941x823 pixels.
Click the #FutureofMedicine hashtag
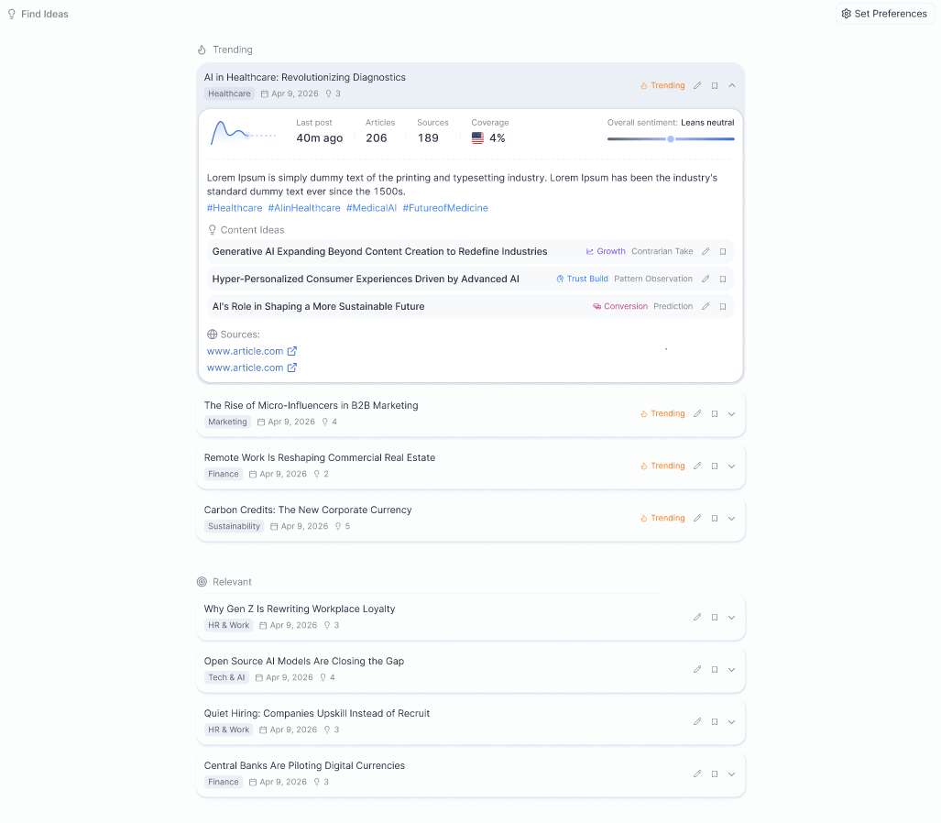(444, 208)
